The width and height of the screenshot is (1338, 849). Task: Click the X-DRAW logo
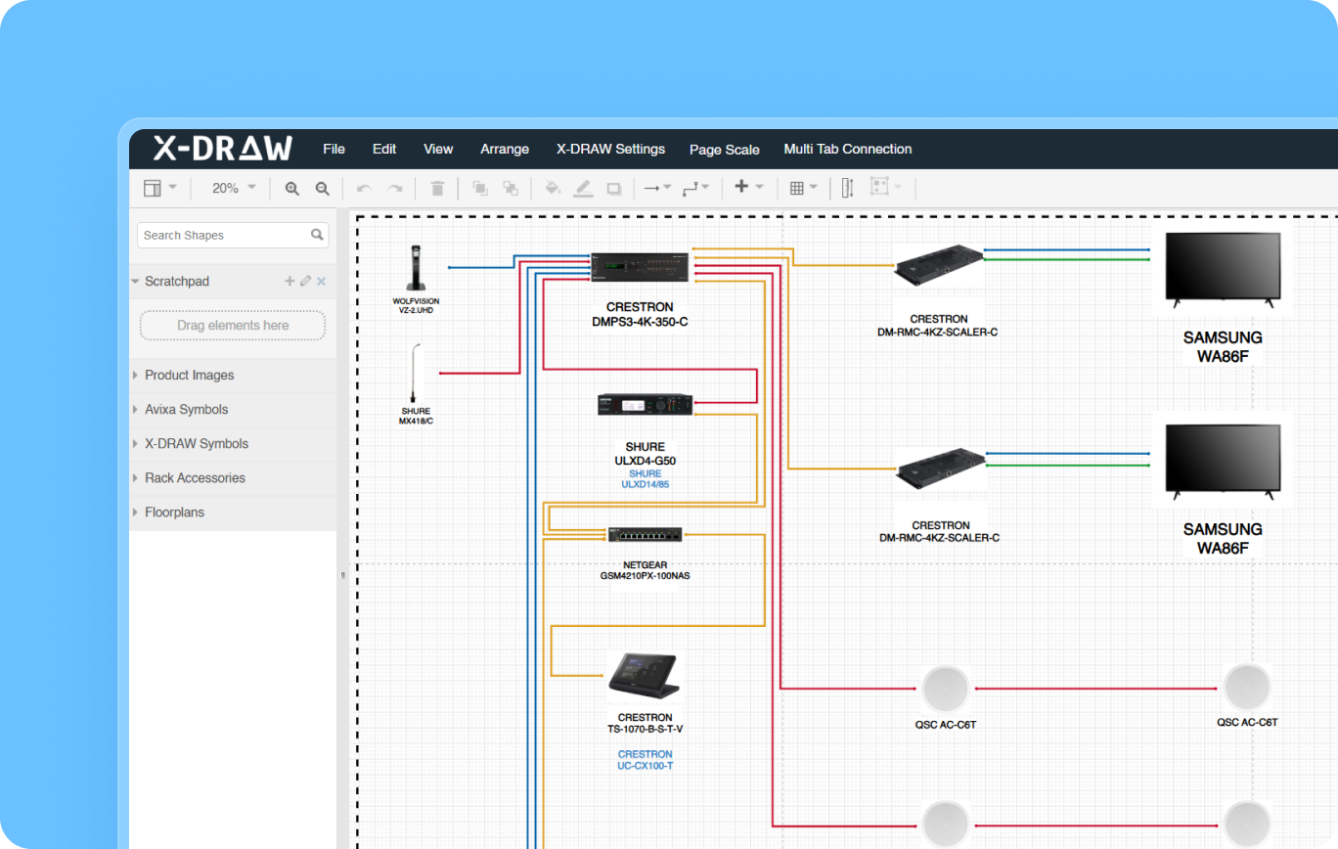[x=223, y=149]
